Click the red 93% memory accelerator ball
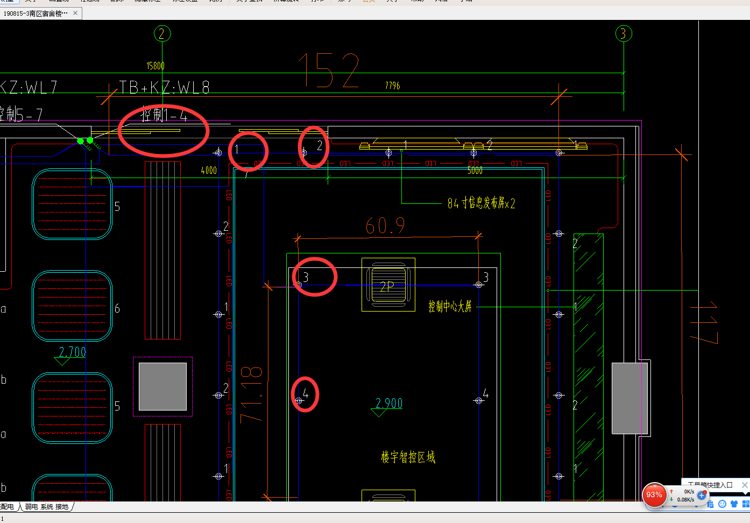This screenshot has height=523, width=750. click(x=654, y=495)
